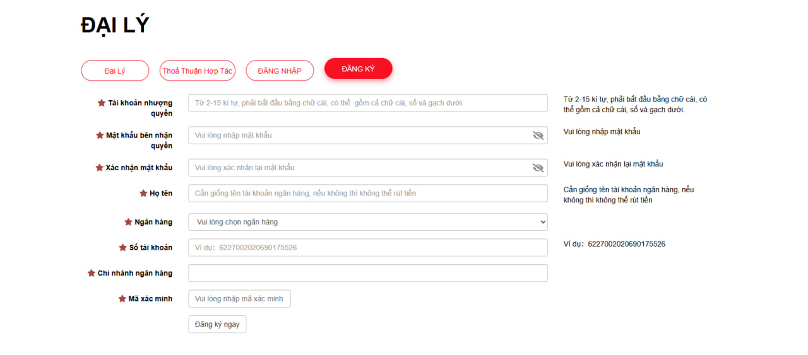Click the star icon beside Tài khoản nhượng quyền

click(x=102, y=103)
